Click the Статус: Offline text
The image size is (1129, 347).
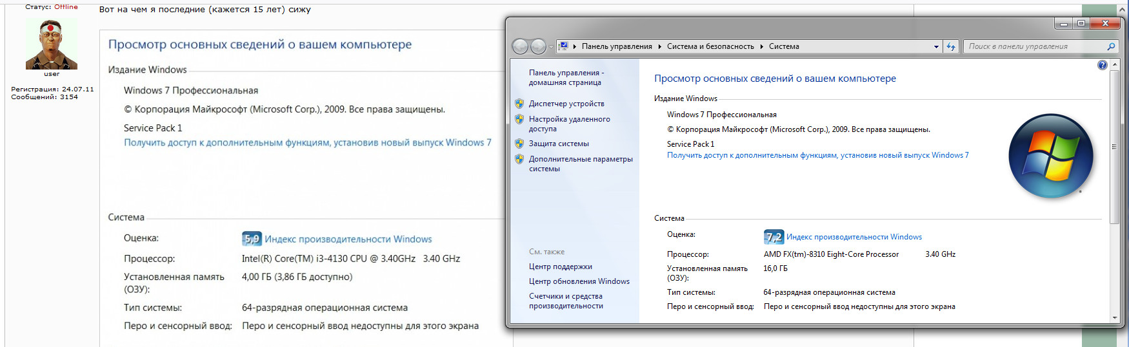click(x=52, y=7)
